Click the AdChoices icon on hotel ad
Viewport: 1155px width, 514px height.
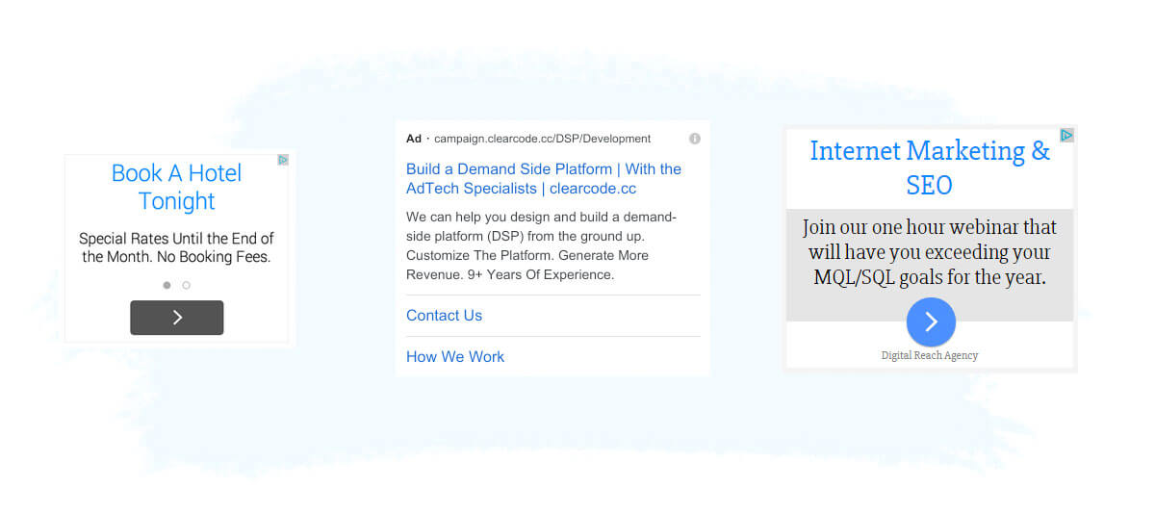(283, 160)
